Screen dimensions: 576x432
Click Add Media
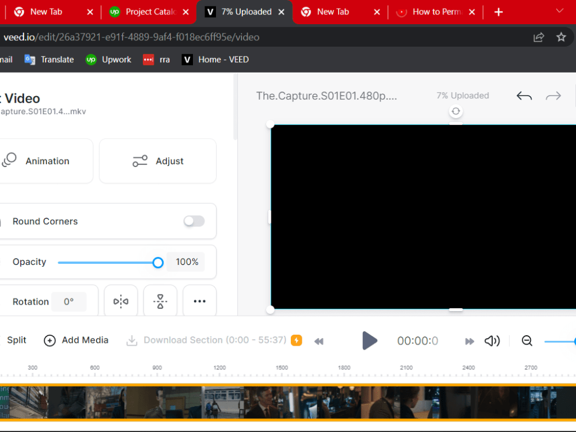(x=76, y=340)
